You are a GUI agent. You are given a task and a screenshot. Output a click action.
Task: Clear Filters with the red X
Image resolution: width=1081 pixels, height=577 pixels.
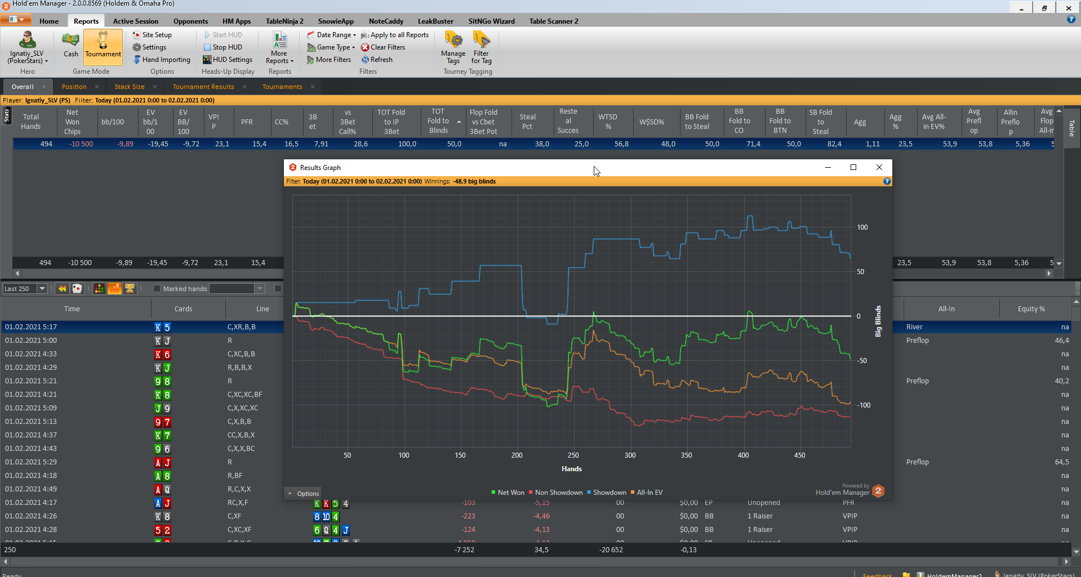coord(383,47)
